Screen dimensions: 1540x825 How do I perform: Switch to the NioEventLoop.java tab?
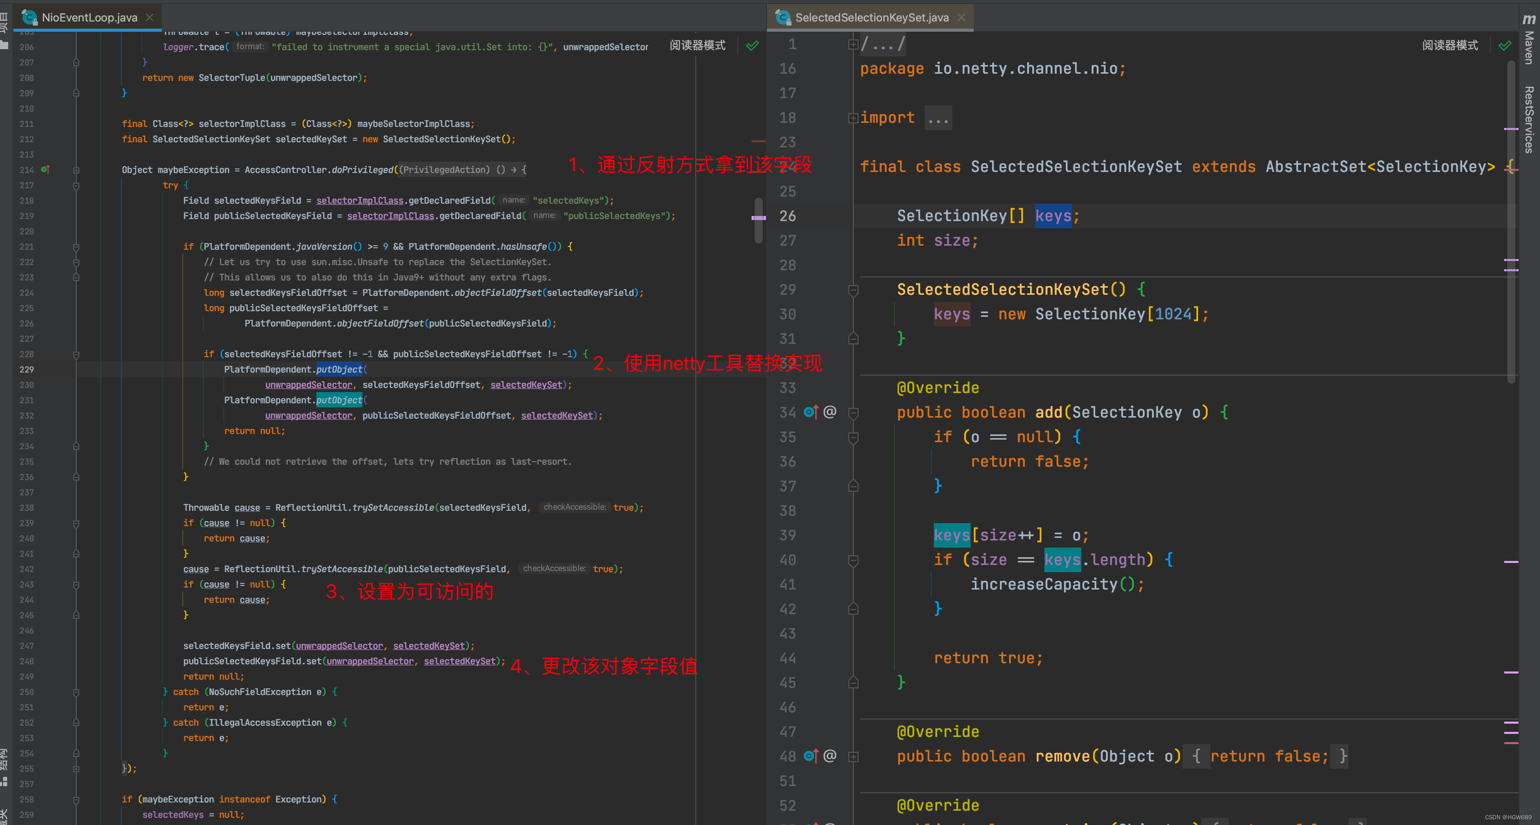pyautogui.click(x=89, y=17)
